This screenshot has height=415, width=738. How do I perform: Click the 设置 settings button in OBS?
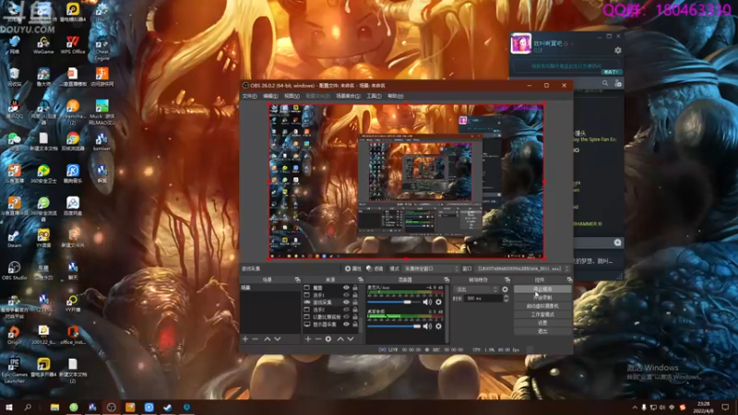click(x=542, y=324)
